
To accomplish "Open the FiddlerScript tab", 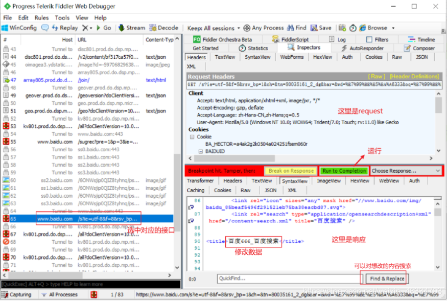I will (x=291, y=39).
